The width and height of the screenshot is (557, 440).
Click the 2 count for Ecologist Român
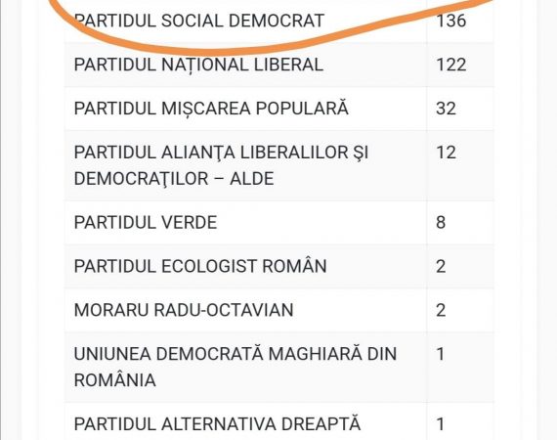tap(441, 266)
